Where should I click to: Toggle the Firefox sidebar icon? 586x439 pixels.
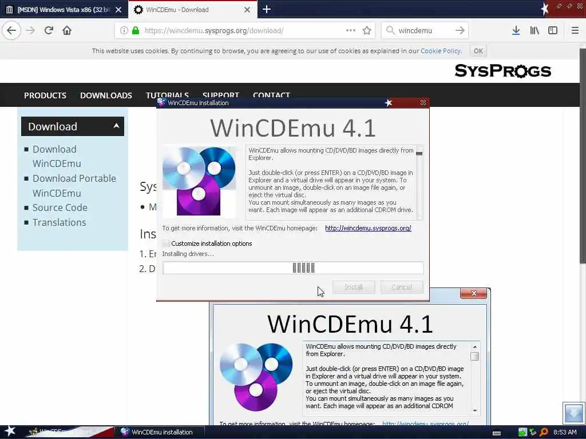(x=553, y=30)
